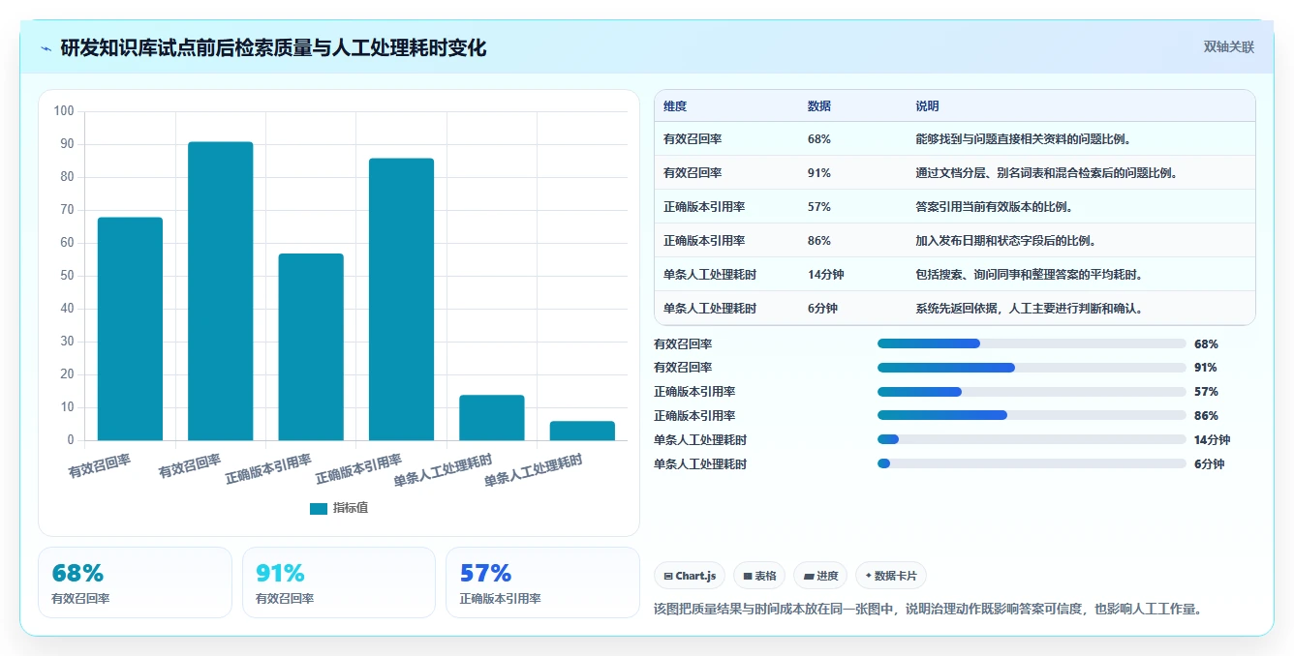This screenshot has height=656, width=1294.
Task: Click the chart bar reaching 68
Action: pyautogui.click(x=130, y=329)
